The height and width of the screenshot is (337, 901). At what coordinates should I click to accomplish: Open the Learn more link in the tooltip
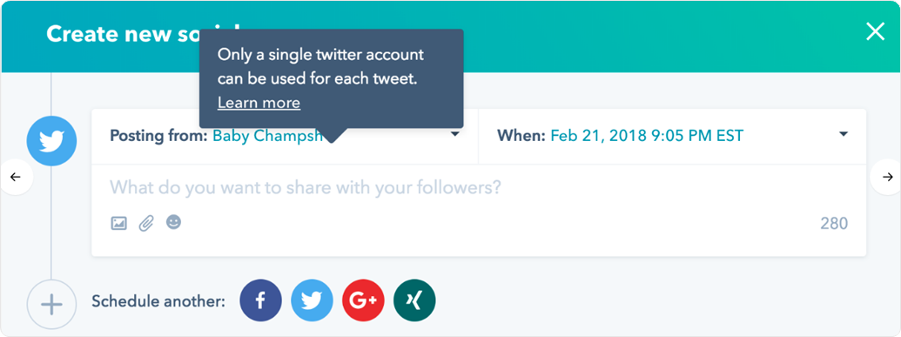pyautogui.click(x=259, y=103)
